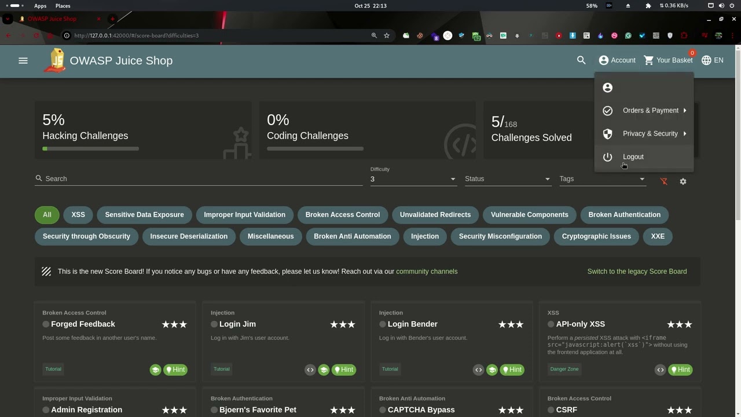
Task: Click Danger Zone tag on API-only XSS
Action: coord(564,369)
